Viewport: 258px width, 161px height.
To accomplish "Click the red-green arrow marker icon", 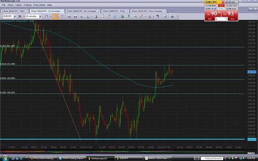I will (x=149, y=16).
